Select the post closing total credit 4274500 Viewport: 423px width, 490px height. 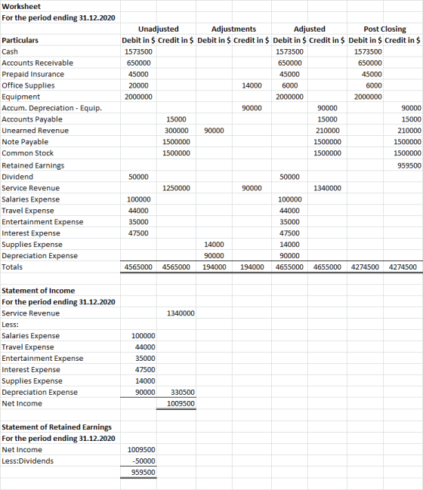pyautogui.click(x=403, y=267)
